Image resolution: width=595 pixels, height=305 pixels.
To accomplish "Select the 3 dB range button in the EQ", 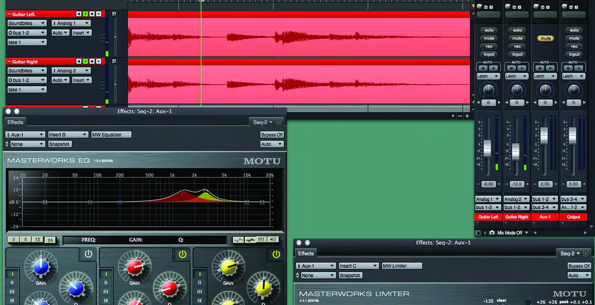I will click(x=14, y=240).
